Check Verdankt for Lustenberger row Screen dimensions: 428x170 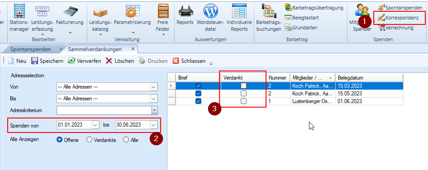(243, 101)
